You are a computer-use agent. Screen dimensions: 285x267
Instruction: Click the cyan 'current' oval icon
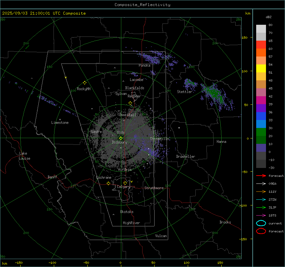(x=261, y=223)
